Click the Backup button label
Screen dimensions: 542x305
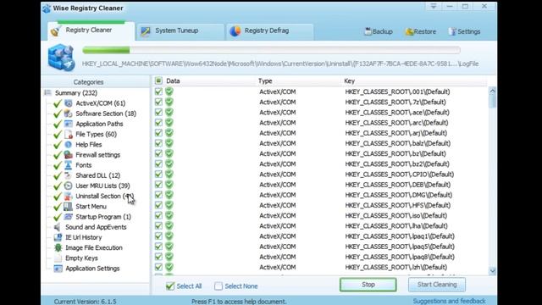(383, 31)
